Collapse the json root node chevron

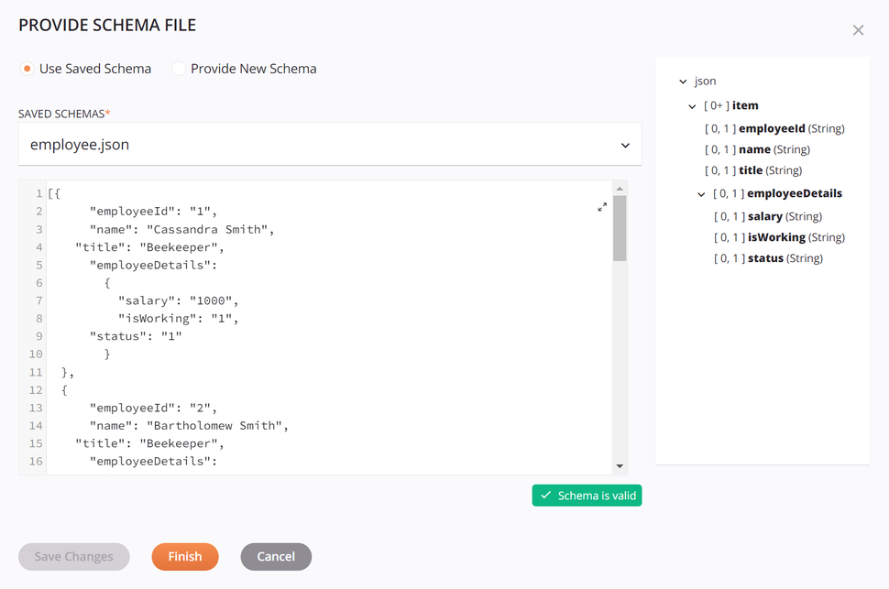683,82
